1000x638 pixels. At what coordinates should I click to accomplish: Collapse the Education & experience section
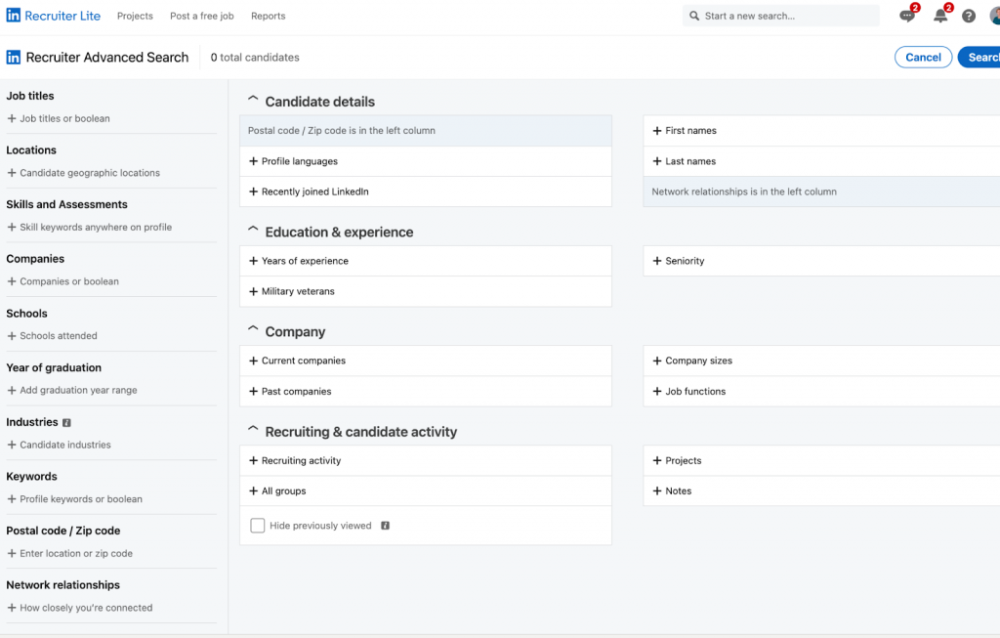(x=253, y=232)
